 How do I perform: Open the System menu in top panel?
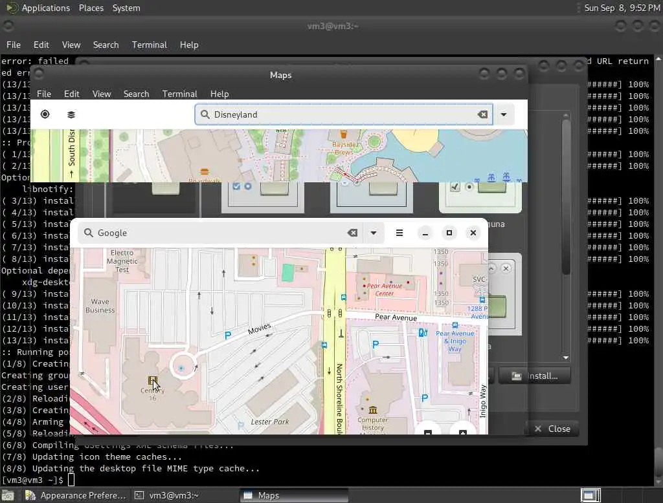(126, 8)
